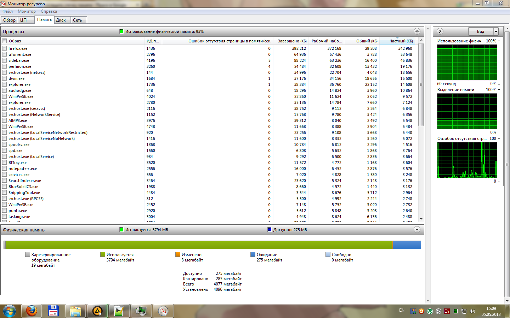Open the Монитор menu

(27, 11)
